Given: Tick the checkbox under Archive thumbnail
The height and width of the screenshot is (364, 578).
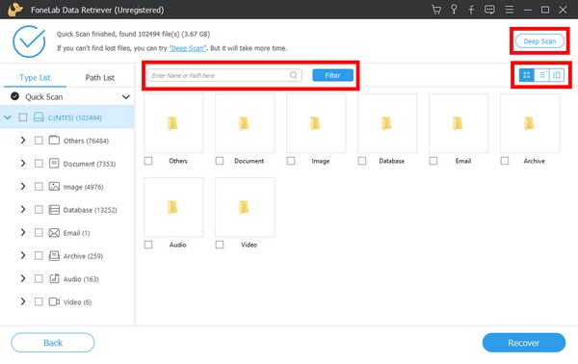Looking at the screenshot, I should [x=505, y=161].
